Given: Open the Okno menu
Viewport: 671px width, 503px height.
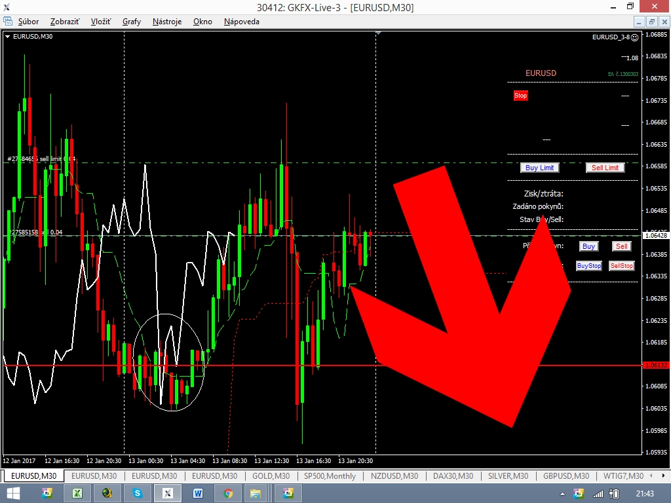Looking at the screenshot, I should coord(202,22).
